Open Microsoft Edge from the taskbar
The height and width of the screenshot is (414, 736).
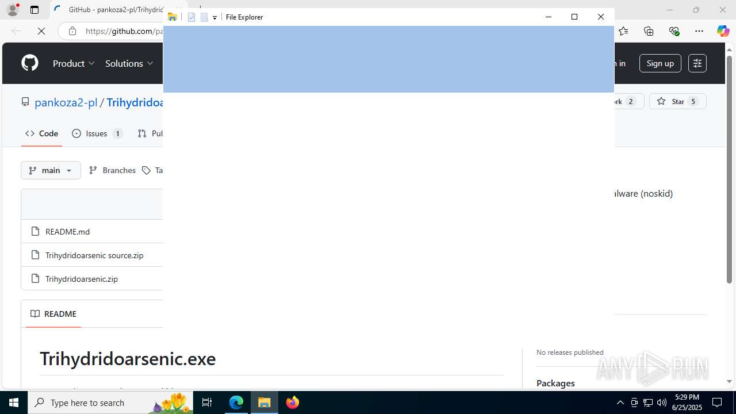click(236, 402)
